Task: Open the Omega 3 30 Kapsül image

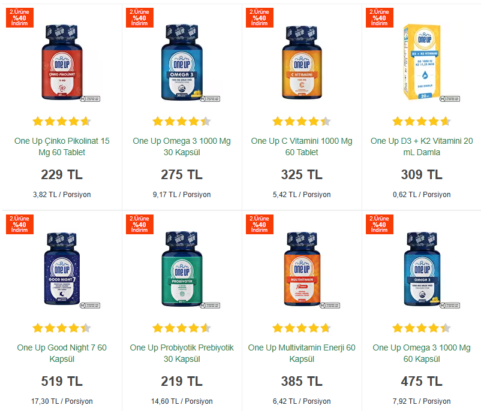Action: tap(182, 62)
